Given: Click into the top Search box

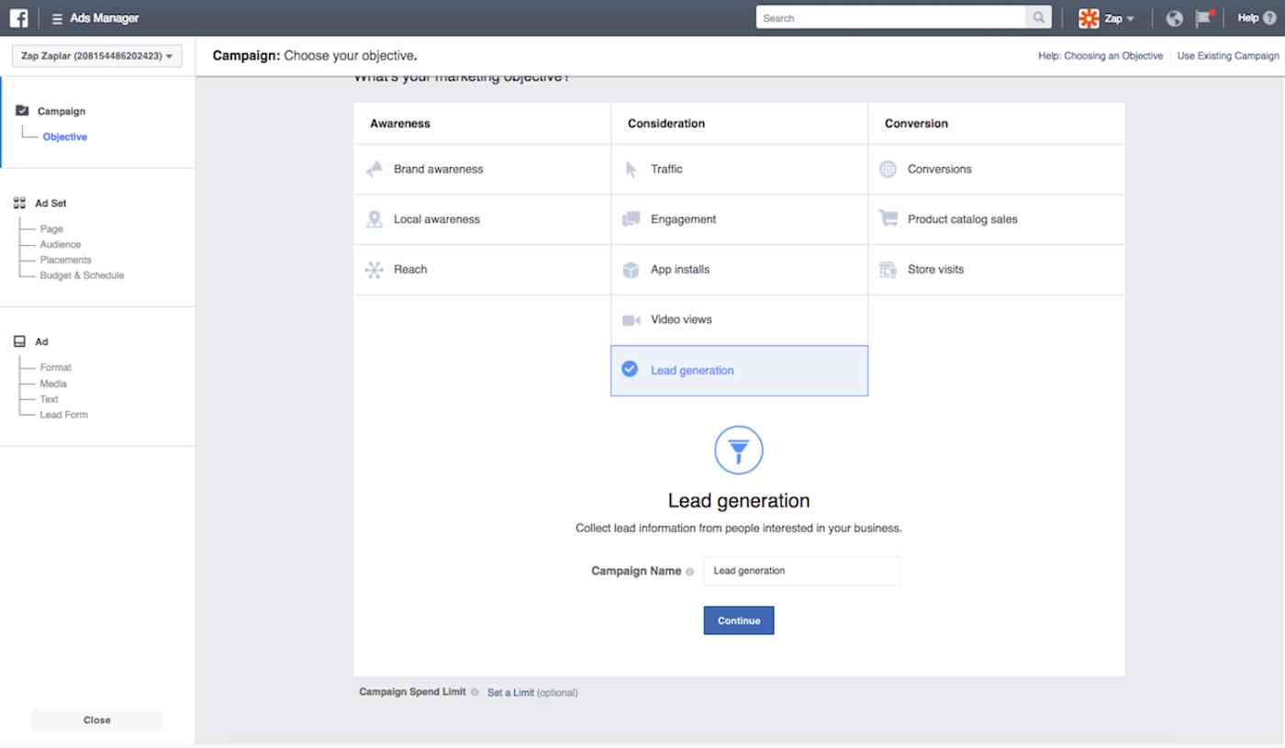Looking at the screenshot, I should (890, 17).
